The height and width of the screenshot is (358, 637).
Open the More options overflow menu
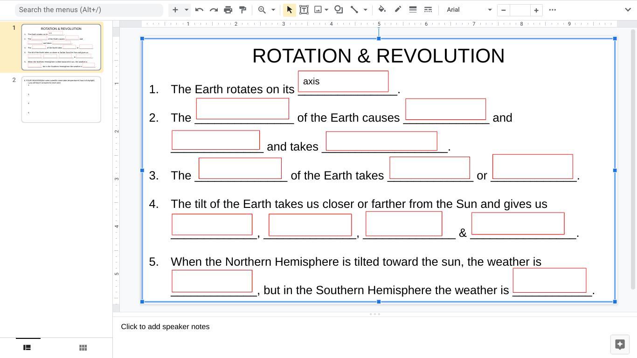tap(553, 10)
